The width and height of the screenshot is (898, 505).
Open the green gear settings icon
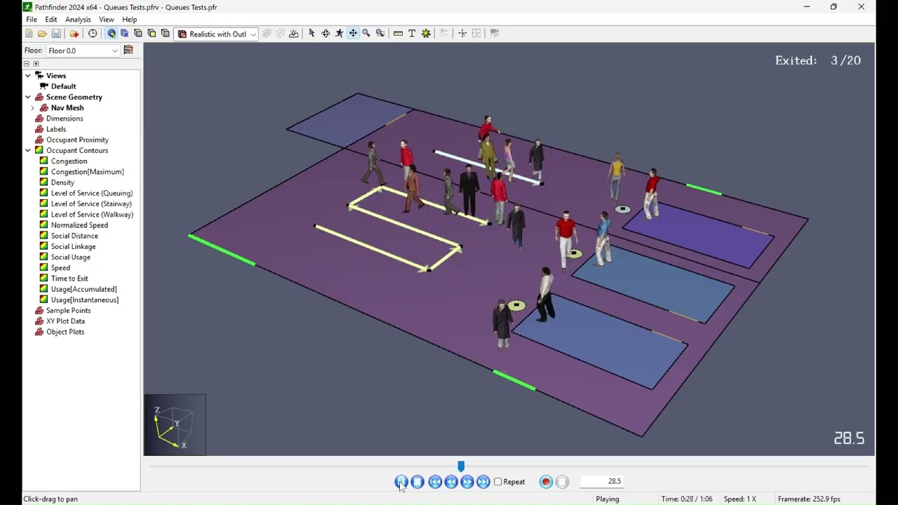coord(426,34)
